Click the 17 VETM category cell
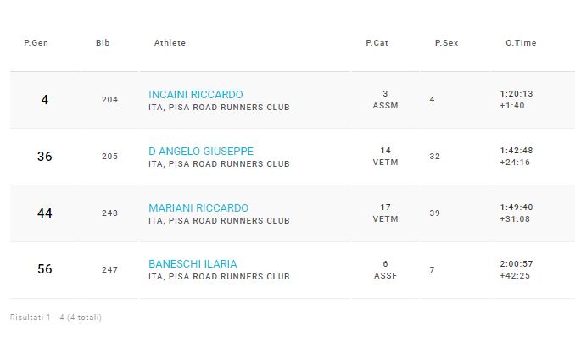 pyautogui.click(x=385, y=213)
